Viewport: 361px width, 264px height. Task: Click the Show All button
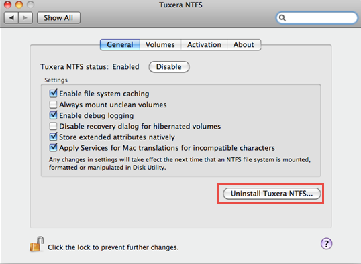pyautogui.click(x=58, y=18)
